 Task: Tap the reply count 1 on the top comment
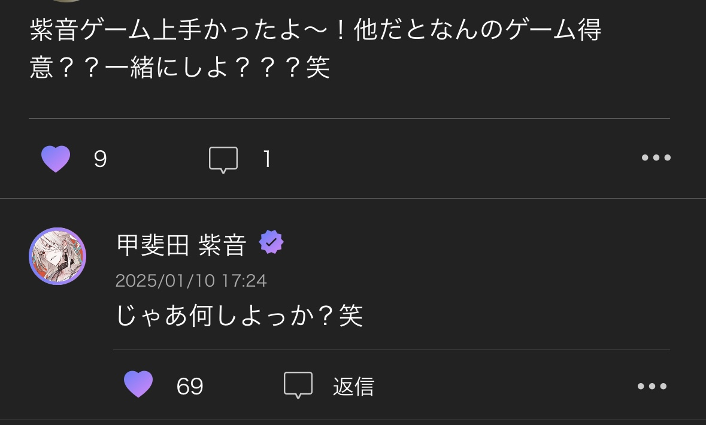click(x=267, y=159)
